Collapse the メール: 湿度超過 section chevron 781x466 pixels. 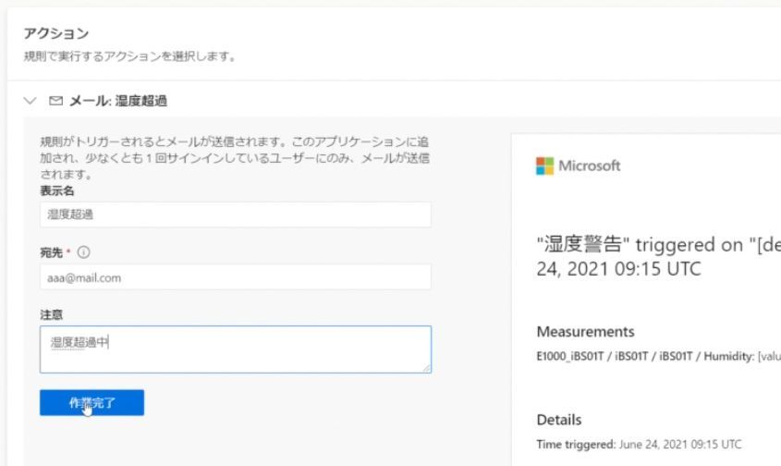[31, 101]
